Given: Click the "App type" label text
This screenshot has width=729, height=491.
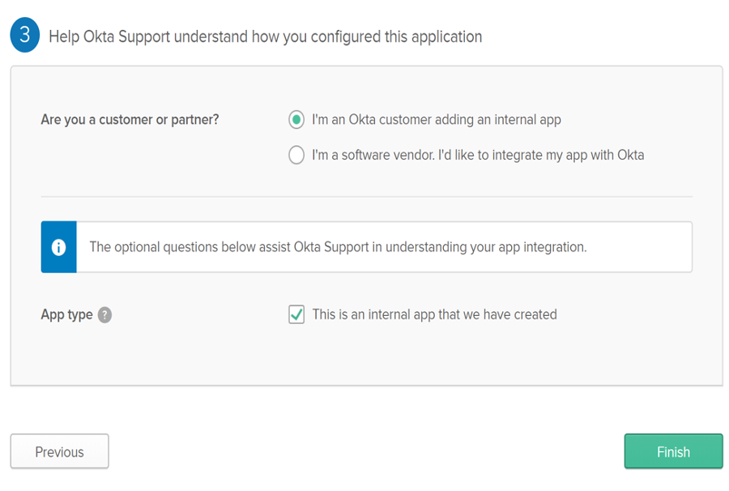Looking at the screenshot, I should click(67, 315).
